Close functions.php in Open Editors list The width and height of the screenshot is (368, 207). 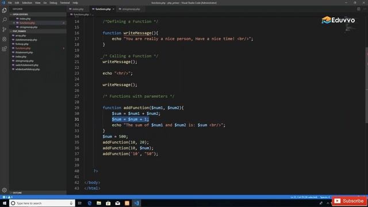pyautogui.click(x=14, y=23)
